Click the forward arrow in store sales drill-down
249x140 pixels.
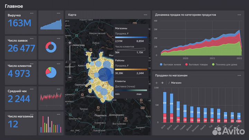[162, 83]
